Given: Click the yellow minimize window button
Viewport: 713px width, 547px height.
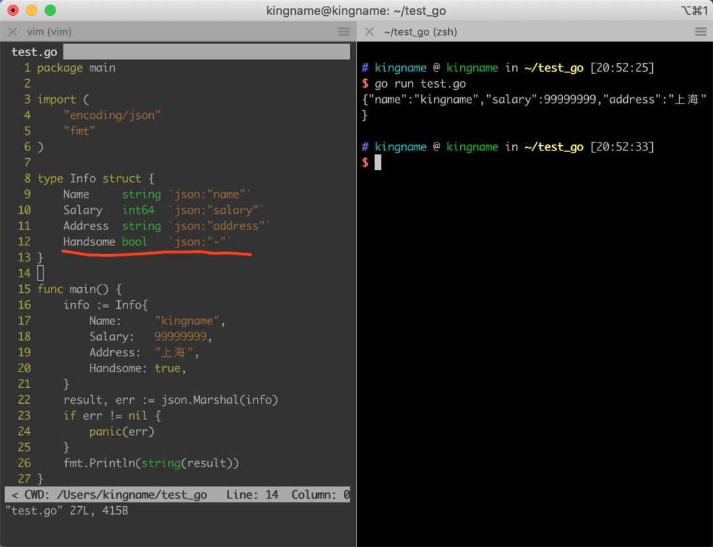Looking at the screenshot, I should pos(32,10).
